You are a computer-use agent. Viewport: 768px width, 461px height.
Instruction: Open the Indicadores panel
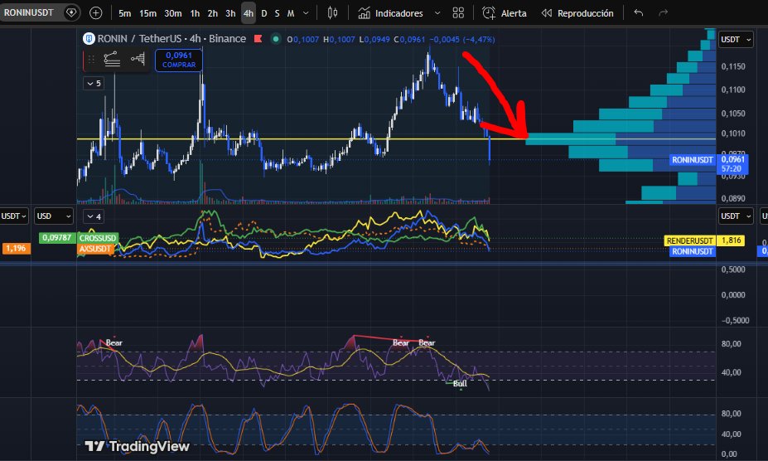tap(390, 13)
